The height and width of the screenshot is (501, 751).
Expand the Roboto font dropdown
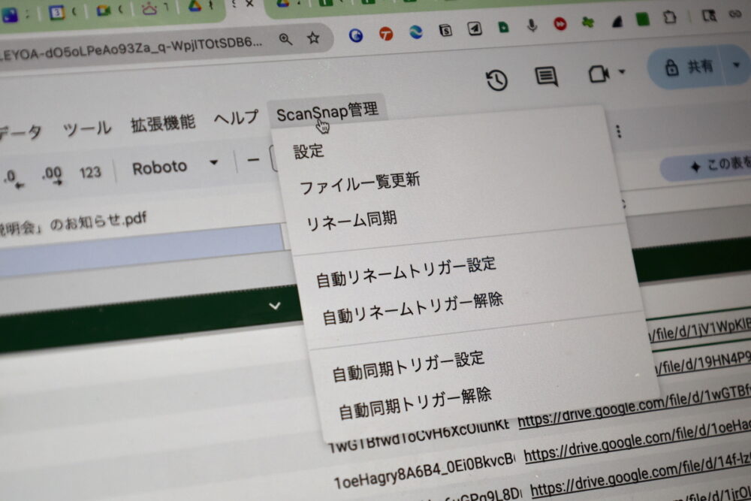(213, 163)
